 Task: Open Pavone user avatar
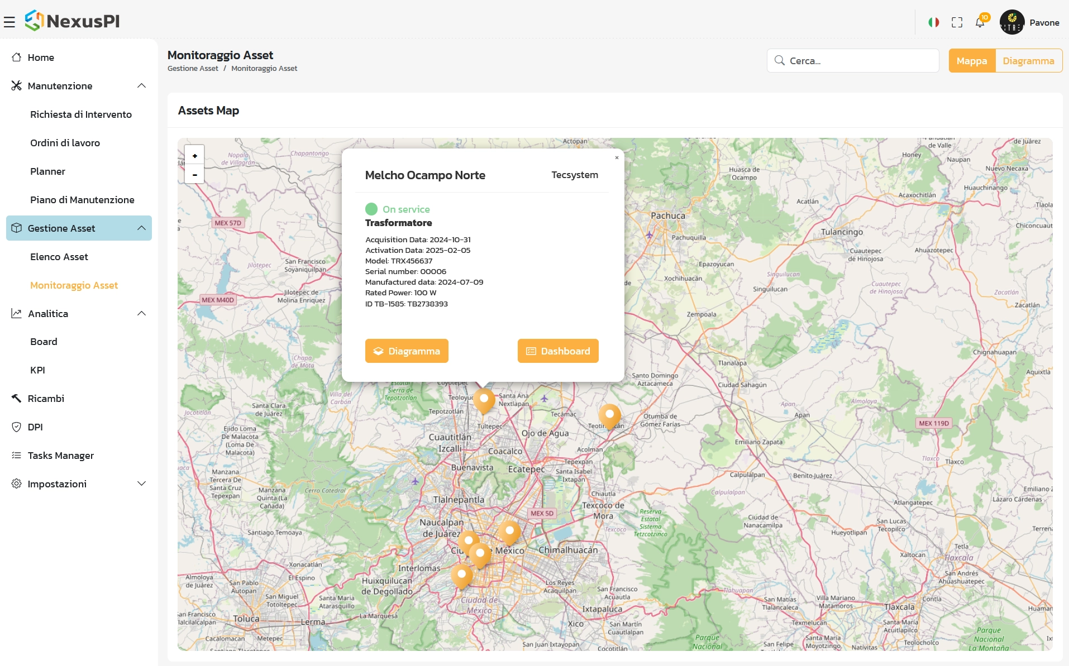click(1012, 22)
